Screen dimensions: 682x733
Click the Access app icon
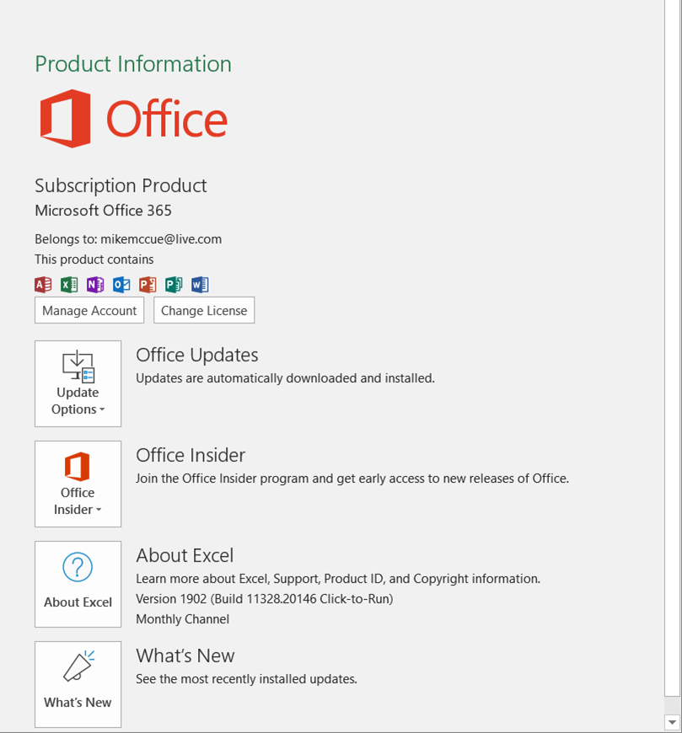(43, 284)
